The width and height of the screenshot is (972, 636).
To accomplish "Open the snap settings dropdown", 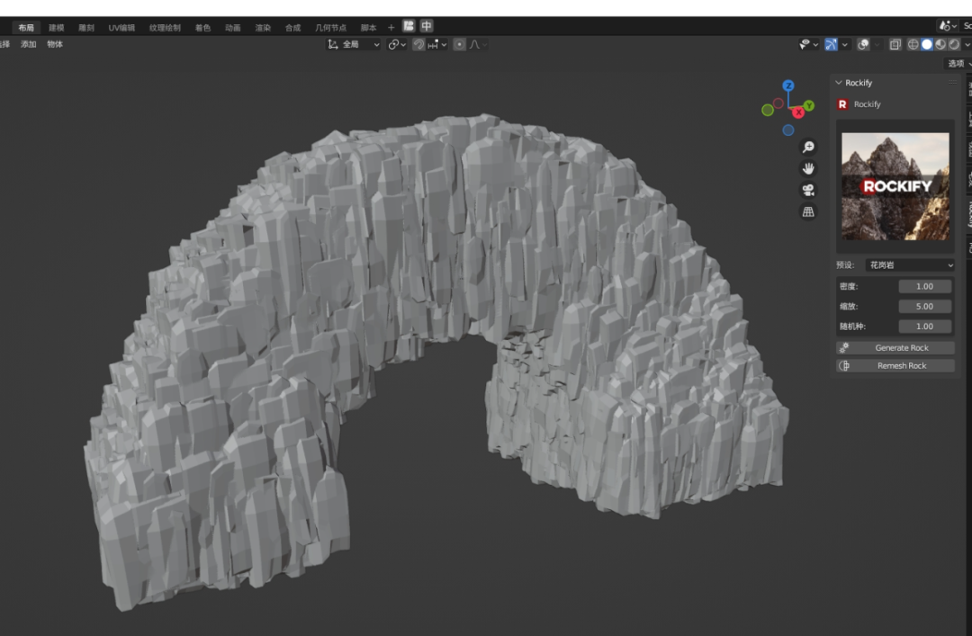I will [437, 44].
